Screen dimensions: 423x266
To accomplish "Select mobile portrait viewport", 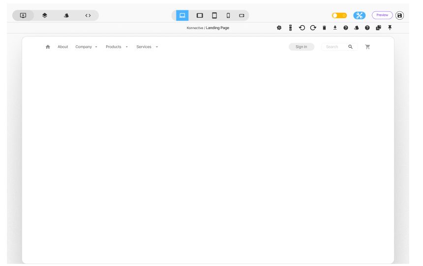I will [x=228, y=15].
